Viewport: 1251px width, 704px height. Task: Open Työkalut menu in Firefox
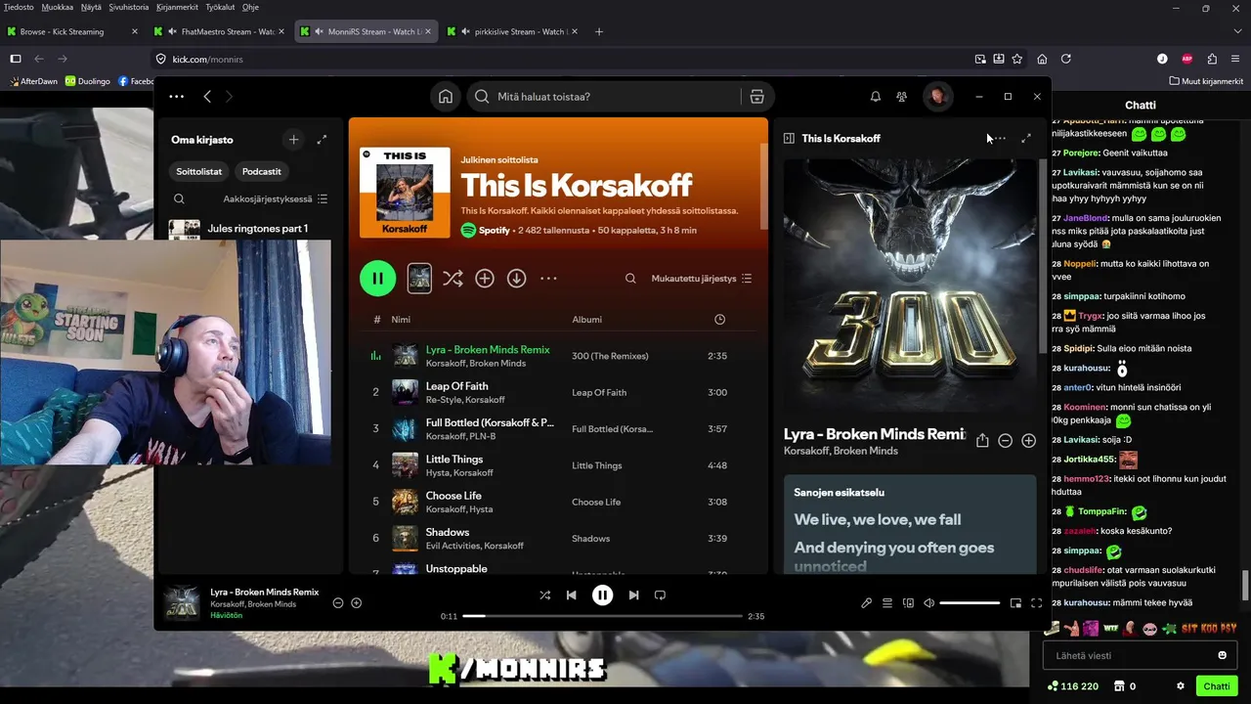[x=220, y=7]
